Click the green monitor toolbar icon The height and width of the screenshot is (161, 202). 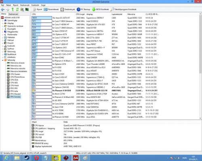tap(27, 9)
